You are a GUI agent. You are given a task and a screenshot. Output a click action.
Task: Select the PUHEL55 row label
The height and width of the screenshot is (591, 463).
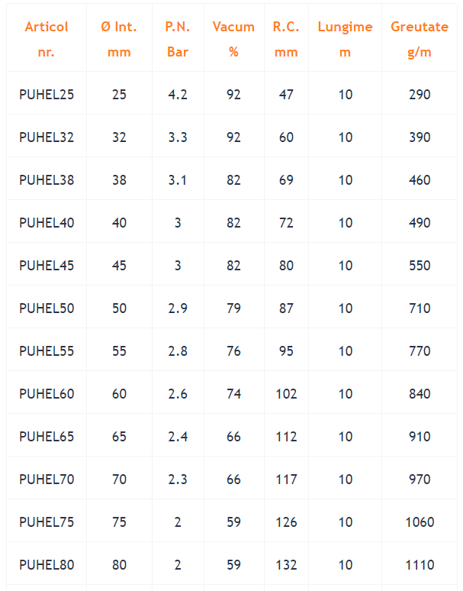point(47,351)
